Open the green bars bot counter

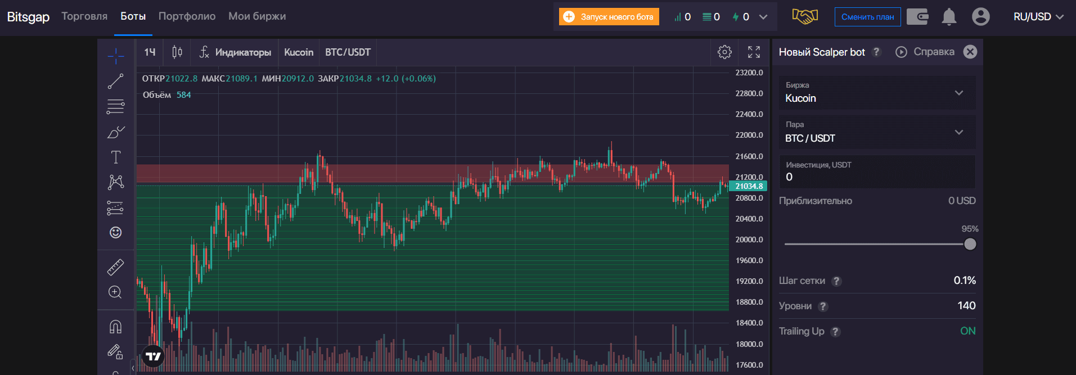click(682, 17)
